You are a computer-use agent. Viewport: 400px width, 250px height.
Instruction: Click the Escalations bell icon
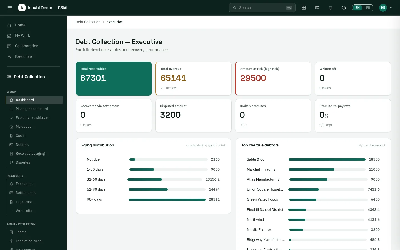11,184
